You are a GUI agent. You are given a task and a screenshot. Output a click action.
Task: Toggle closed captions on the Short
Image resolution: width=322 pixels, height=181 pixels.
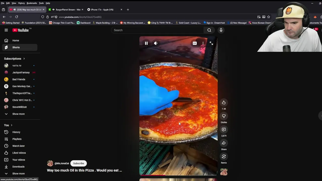(195, 43)
